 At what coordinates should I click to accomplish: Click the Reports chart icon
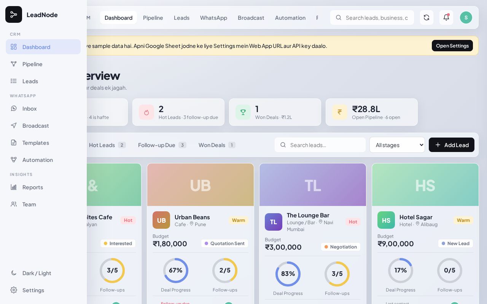tap(14, 187)
